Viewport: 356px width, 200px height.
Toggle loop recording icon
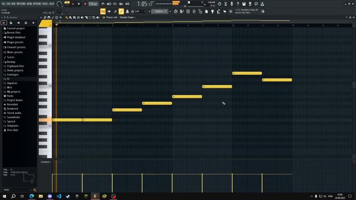pyautogui.click(x=127, y=4)
